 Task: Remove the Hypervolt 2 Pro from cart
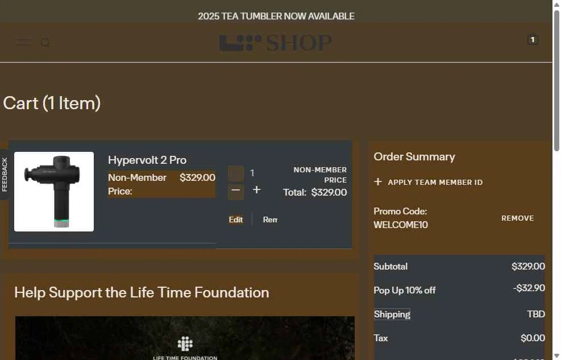[270, 220]
